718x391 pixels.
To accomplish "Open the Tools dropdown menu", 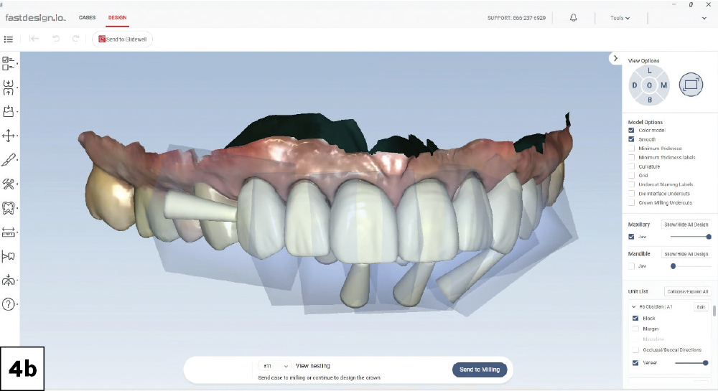I will (x=620, y=18).
